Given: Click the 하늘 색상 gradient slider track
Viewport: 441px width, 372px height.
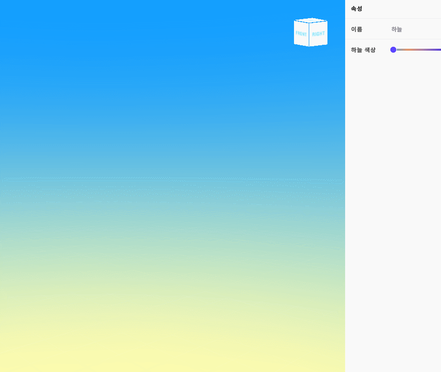Looking at the screenshot, I should [x=418, y=50].
